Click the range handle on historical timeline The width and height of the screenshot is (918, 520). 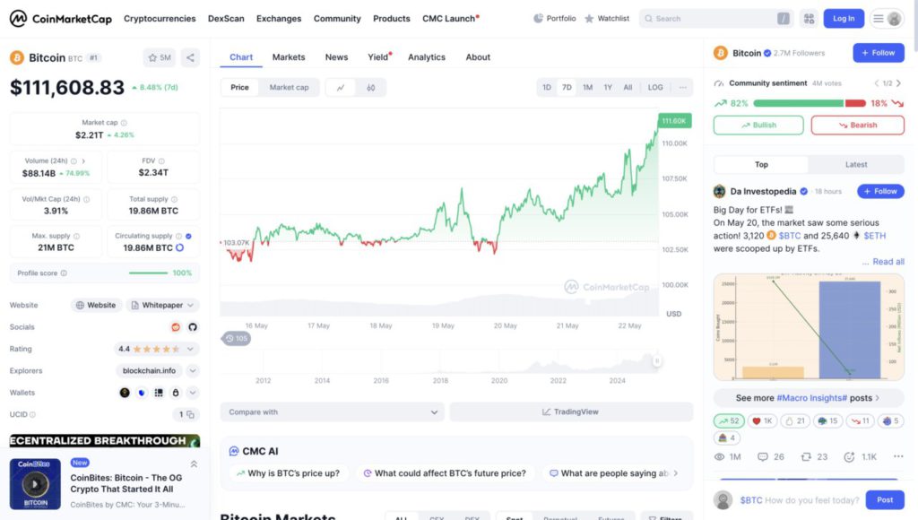[x=657, y=361]
